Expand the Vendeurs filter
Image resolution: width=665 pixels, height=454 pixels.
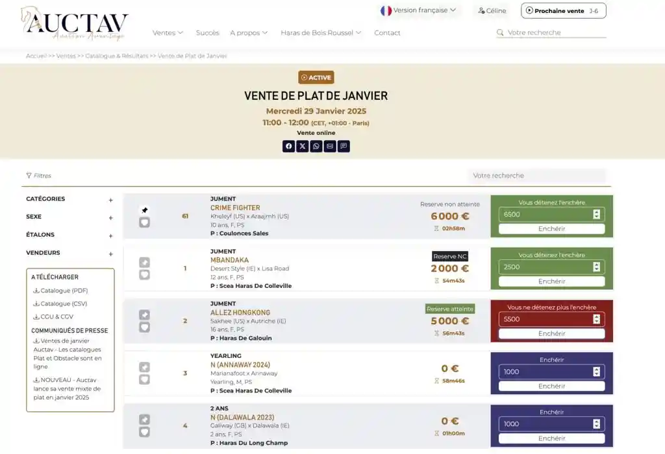coord(110,254)
